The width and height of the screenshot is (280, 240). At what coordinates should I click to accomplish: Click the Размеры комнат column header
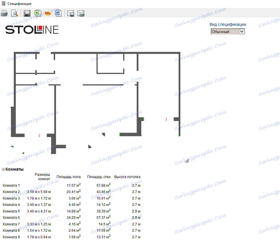coord(42,177)
